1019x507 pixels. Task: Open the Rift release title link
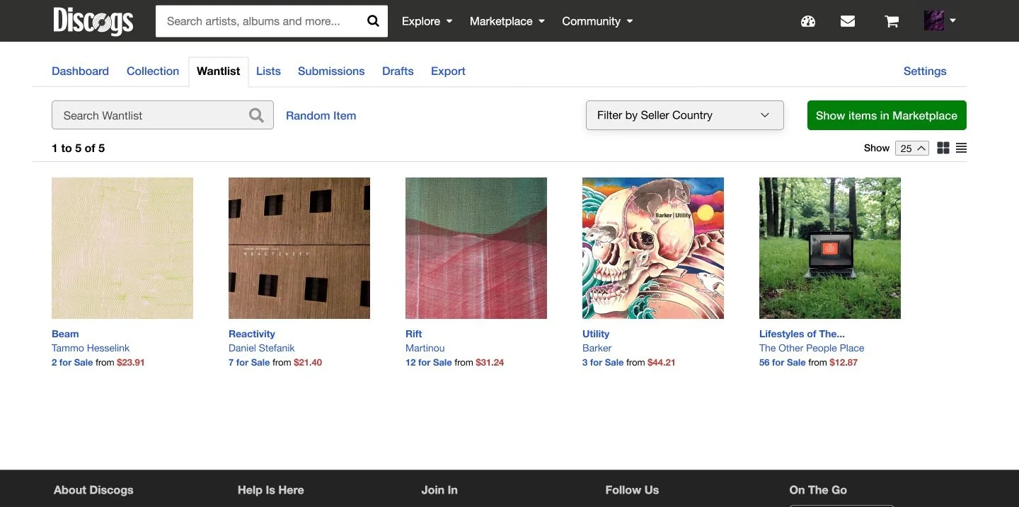click(x=414, y=334)
